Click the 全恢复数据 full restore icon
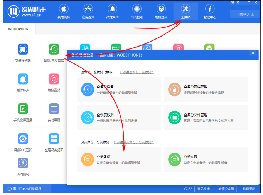This screenshot has width=263, height=195. click(88, 117)
